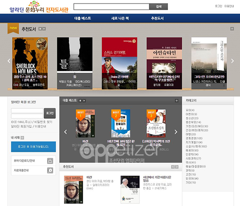
Task: Select category 에세이(93)
Action: pyautogui.click(x=192, y=150)
